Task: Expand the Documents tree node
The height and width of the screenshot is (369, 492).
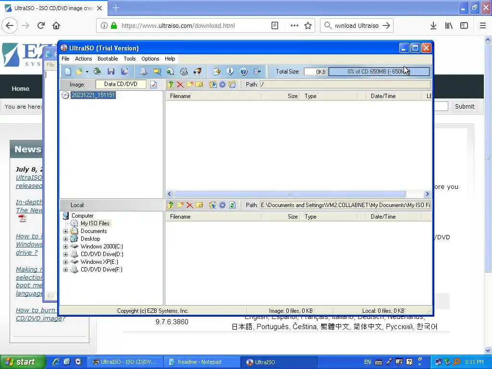Action: (x=65, y=231)
